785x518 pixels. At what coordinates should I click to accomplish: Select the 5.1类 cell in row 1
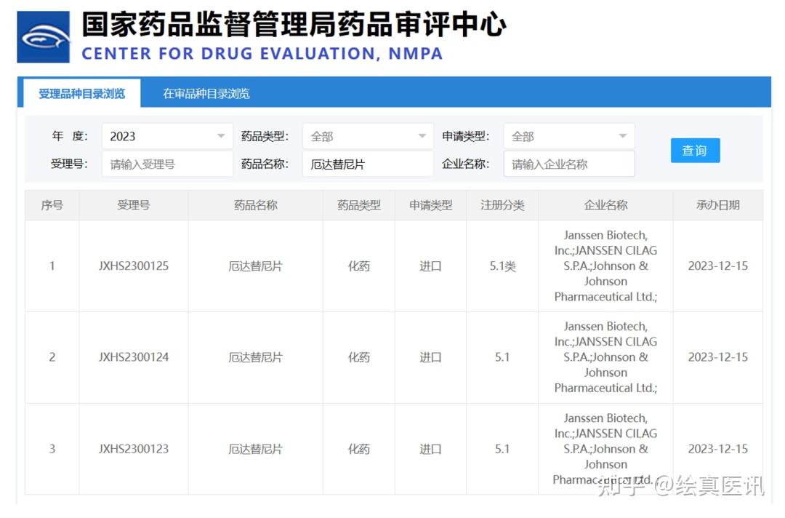point(502,266)
